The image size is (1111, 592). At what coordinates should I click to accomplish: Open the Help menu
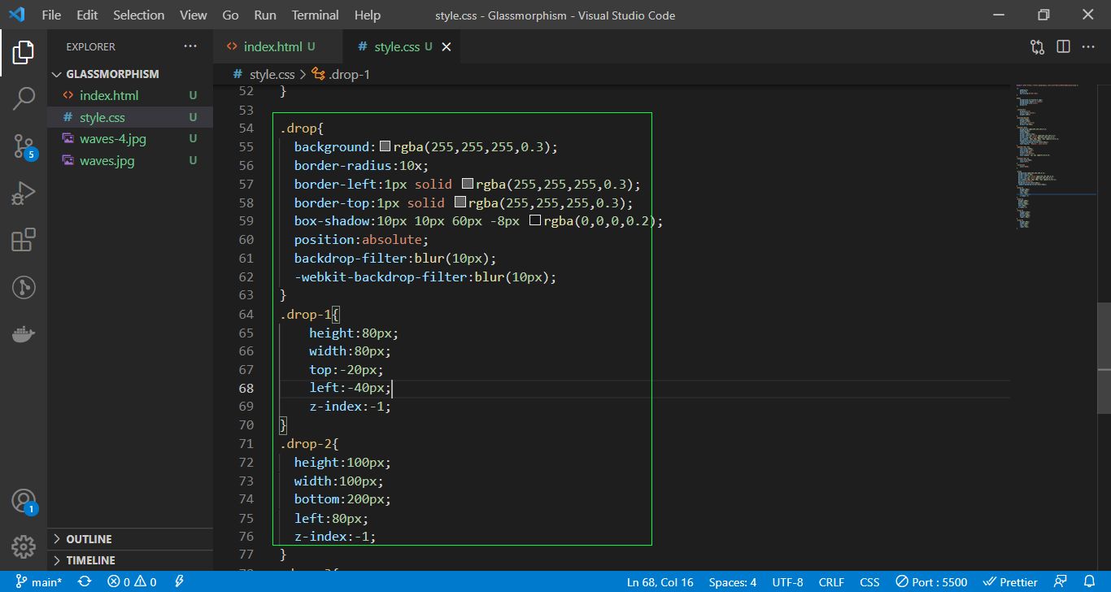tap(368, 15)
